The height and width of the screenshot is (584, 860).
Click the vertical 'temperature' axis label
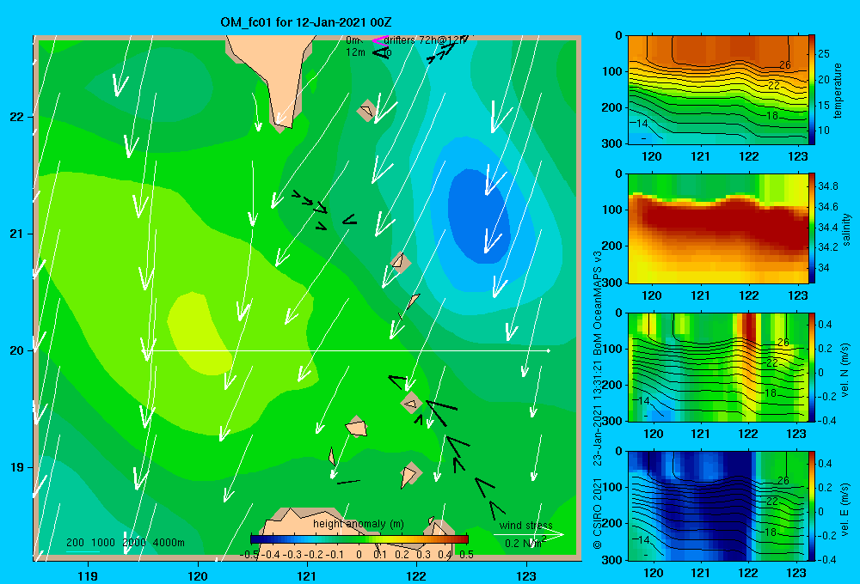(x=838, y=90)
